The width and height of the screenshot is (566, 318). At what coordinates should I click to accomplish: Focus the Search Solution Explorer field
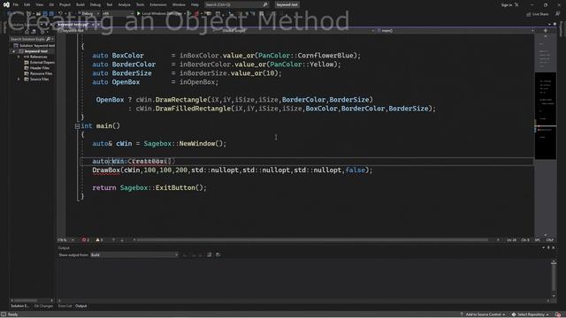[31, 39]
